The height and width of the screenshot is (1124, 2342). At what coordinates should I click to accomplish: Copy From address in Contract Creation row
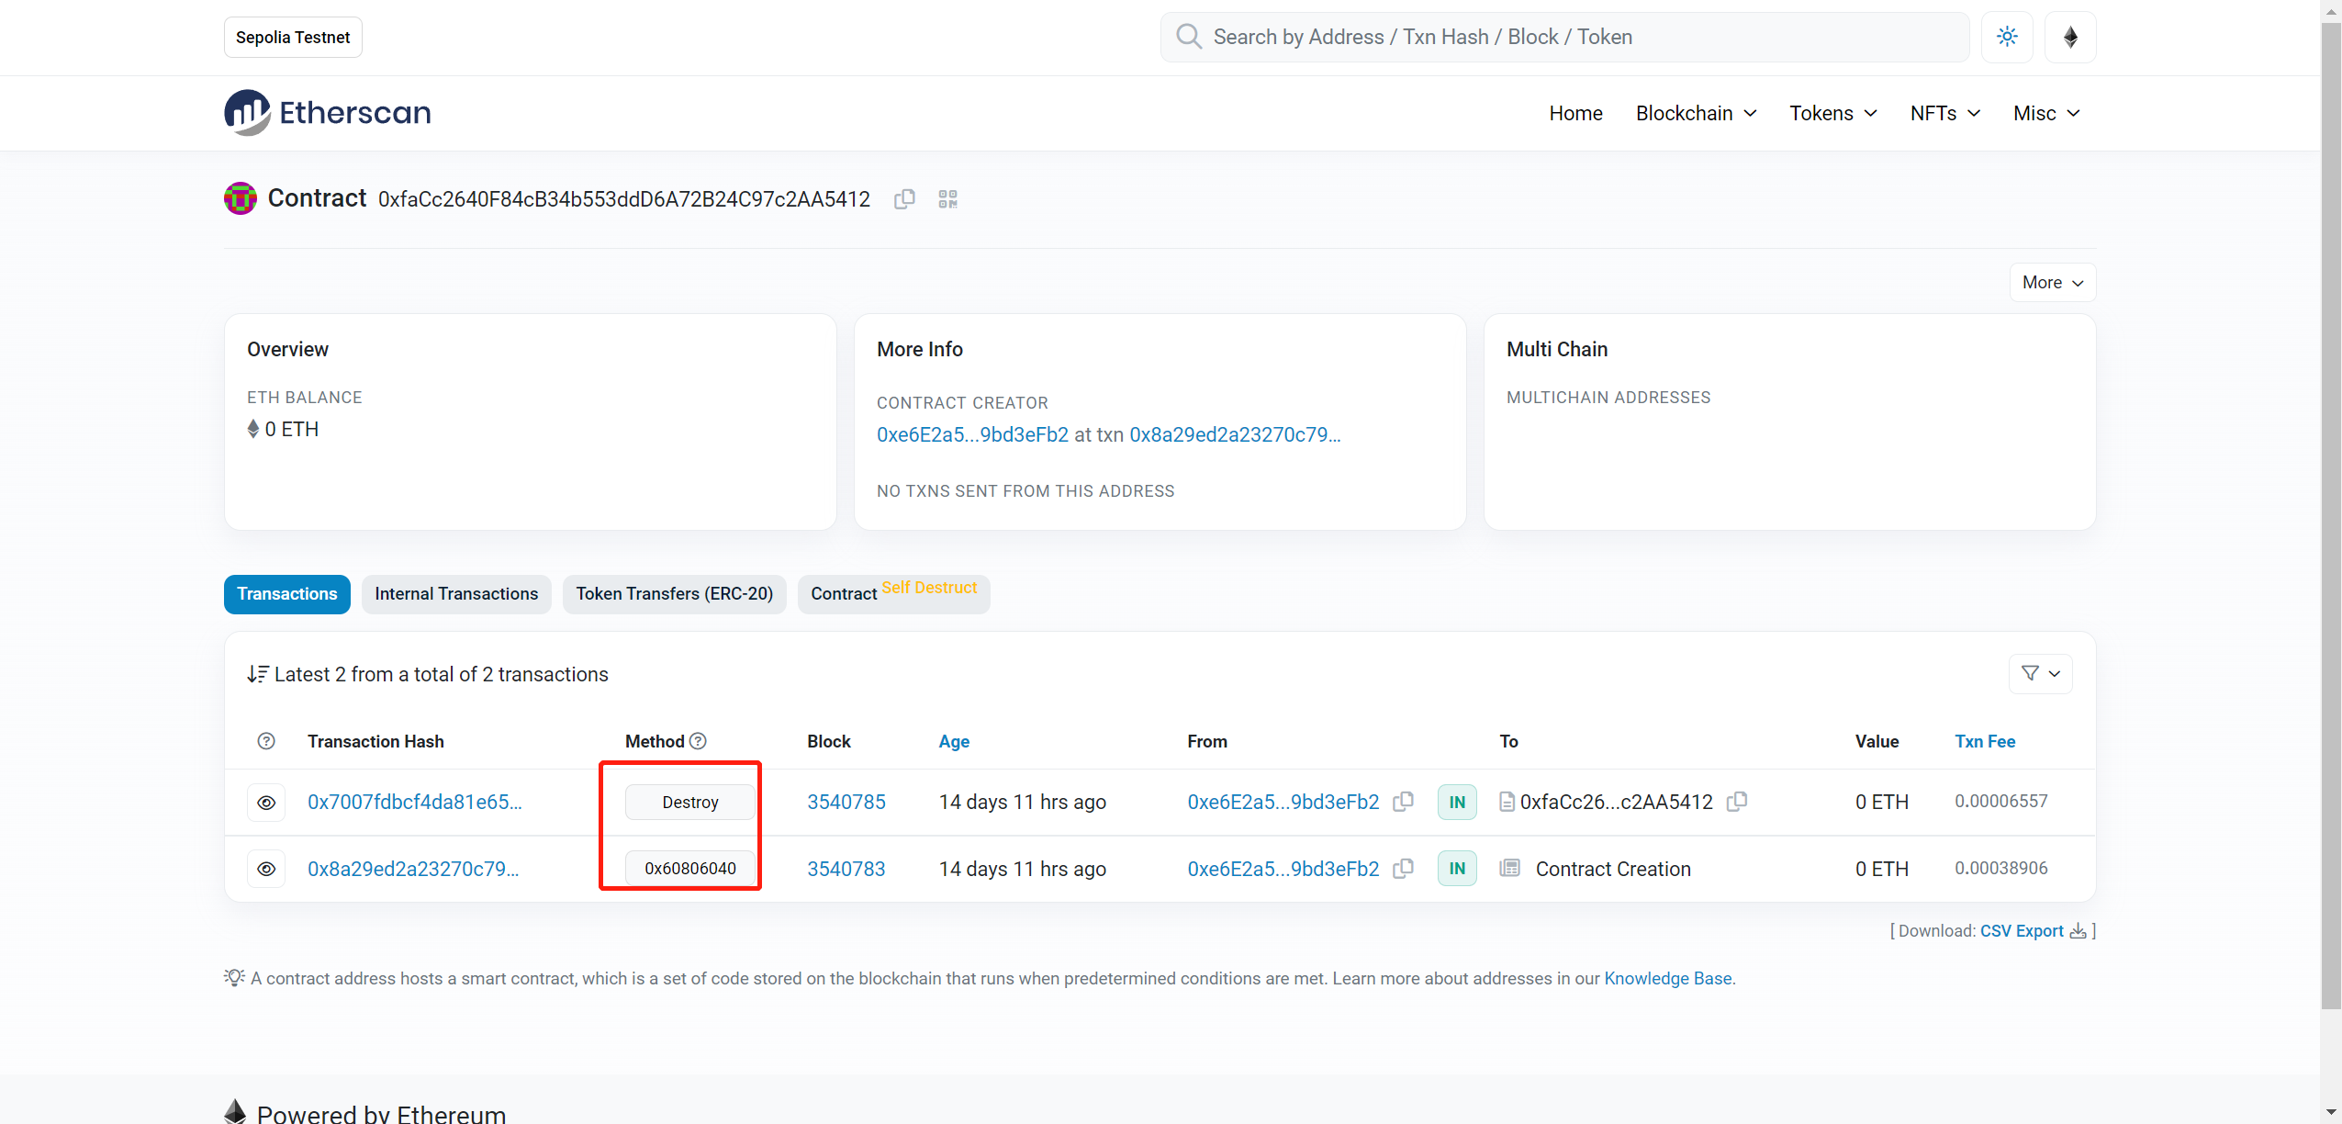coord(1403,869)
